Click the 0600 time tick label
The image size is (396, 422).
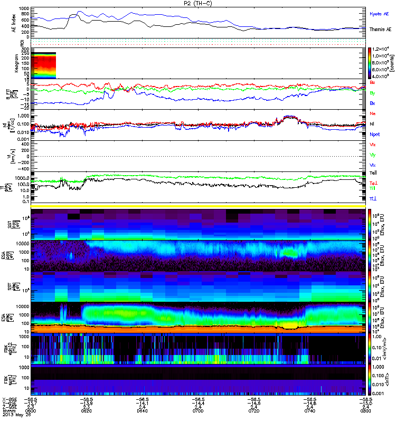(x=31, y=411)
